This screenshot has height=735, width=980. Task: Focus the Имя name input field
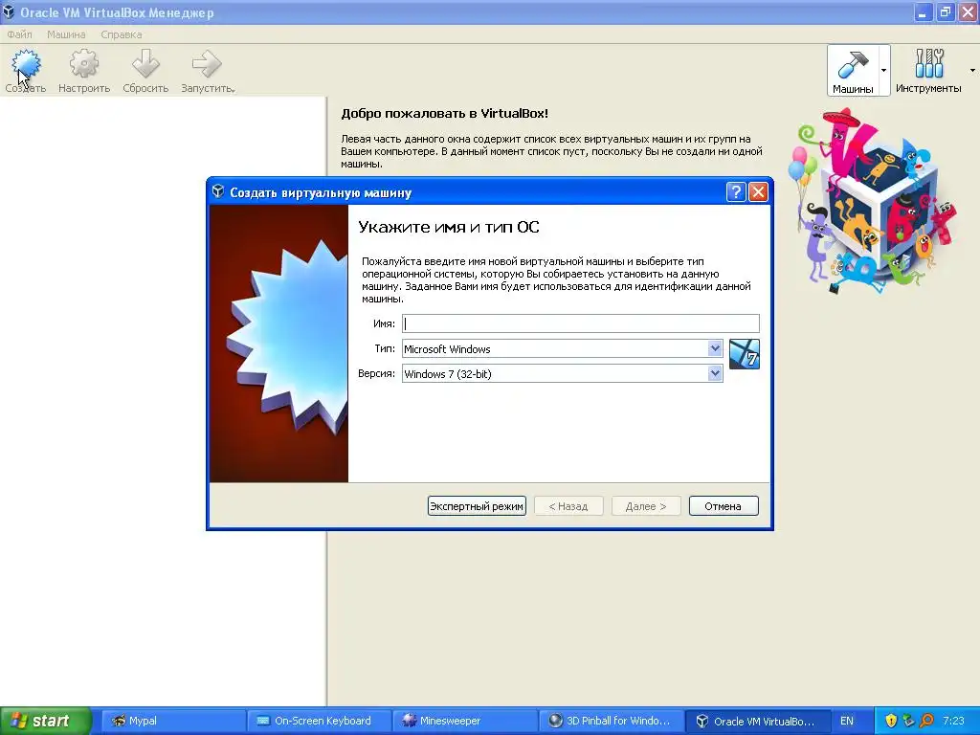581,323
